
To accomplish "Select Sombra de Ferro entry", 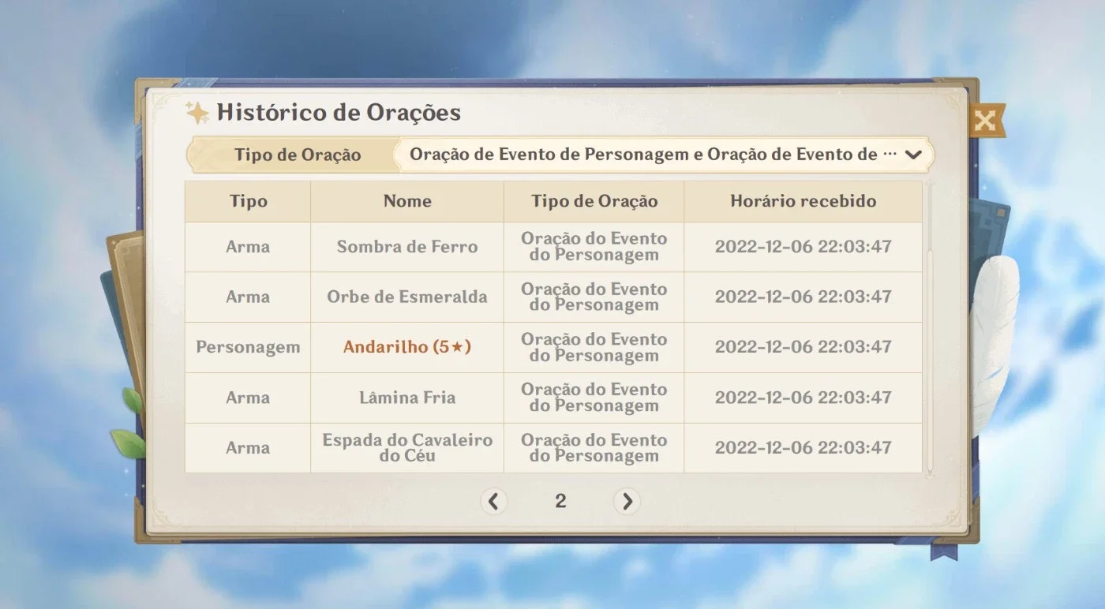I will click(407, 247).
